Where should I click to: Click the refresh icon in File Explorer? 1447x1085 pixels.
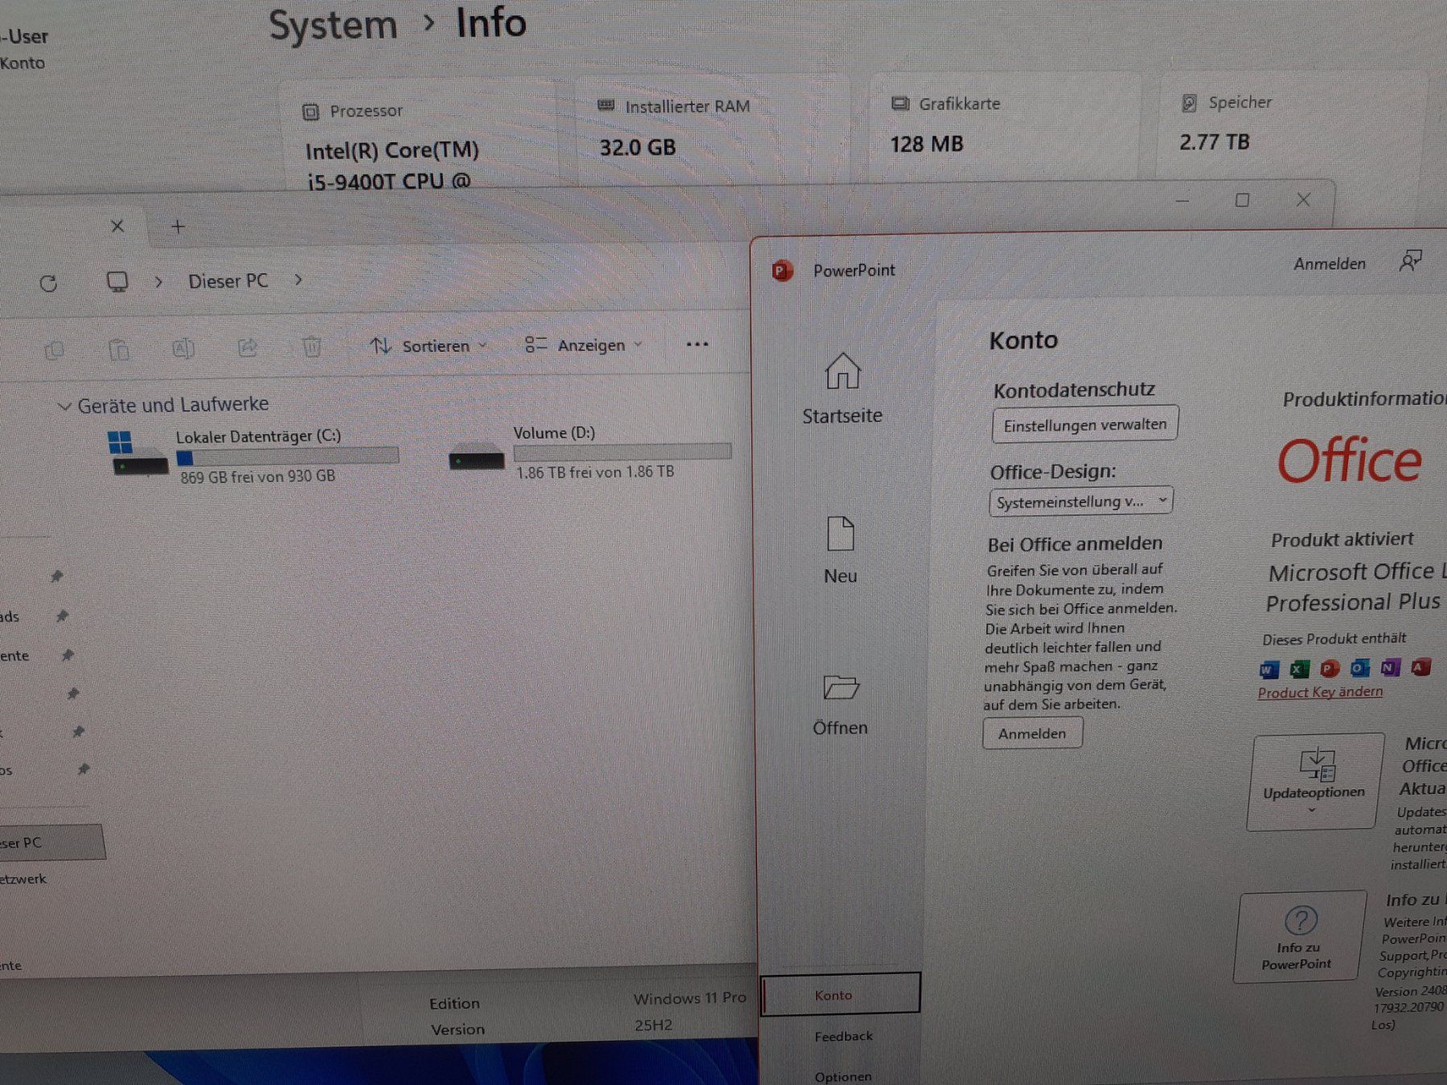click(x=48, y=283)
